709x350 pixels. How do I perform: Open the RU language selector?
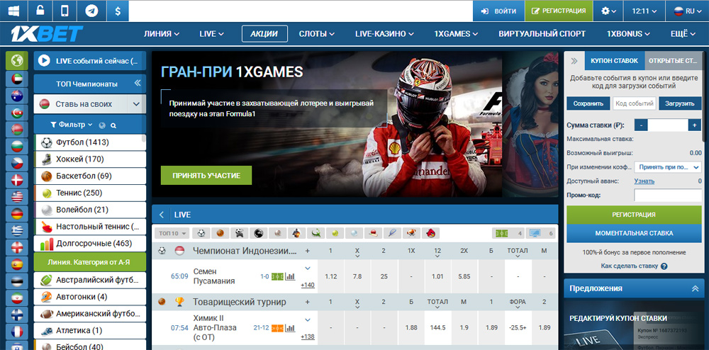click(x=687, y=11)
